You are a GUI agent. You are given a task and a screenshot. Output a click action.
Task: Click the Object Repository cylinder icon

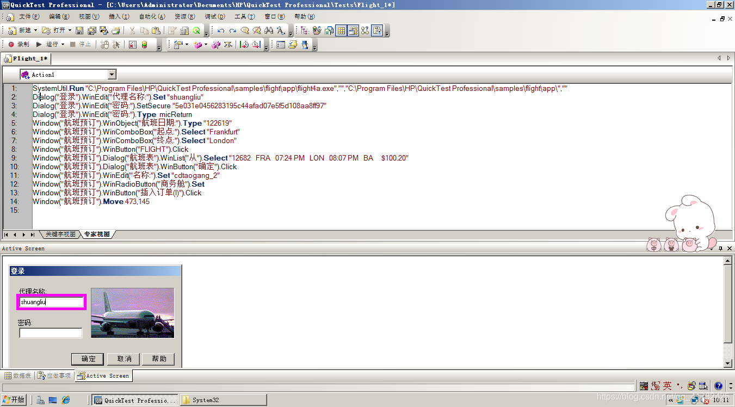145,45
